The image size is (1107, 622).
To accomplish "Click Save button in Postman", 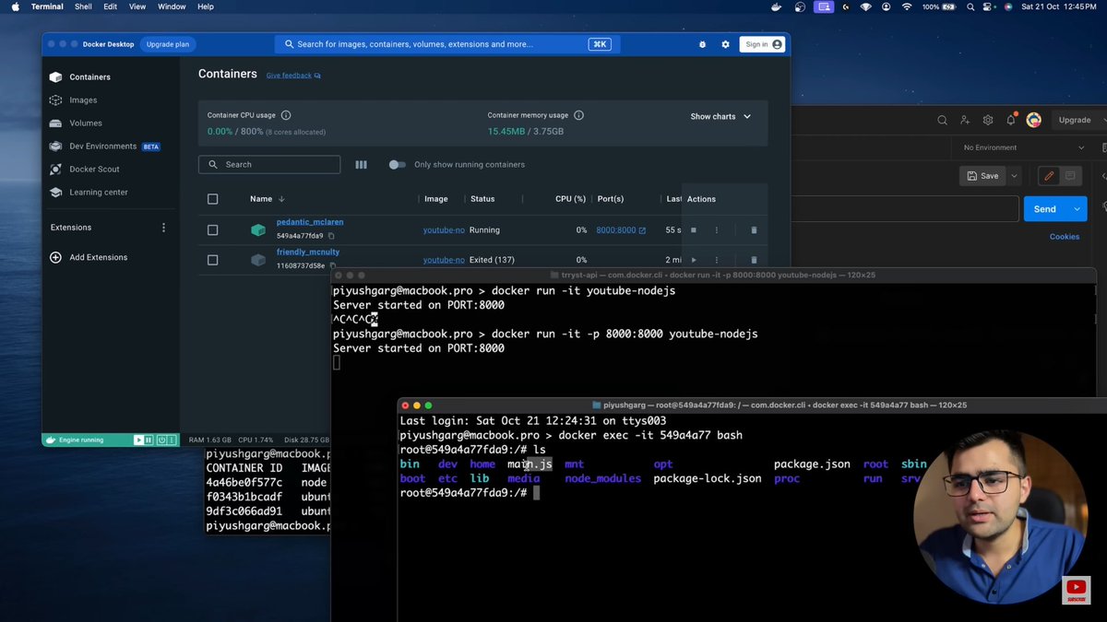I will (983, 176).
